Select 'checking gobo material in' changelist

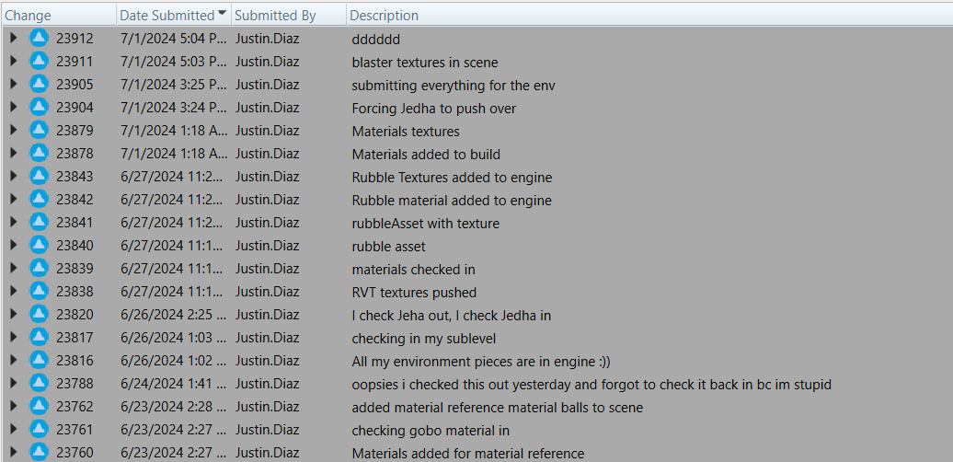point(431,430)
